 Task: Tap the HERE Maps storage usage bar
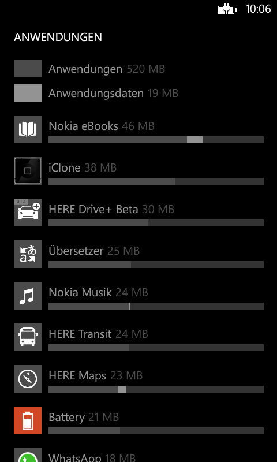pos(156,389)
